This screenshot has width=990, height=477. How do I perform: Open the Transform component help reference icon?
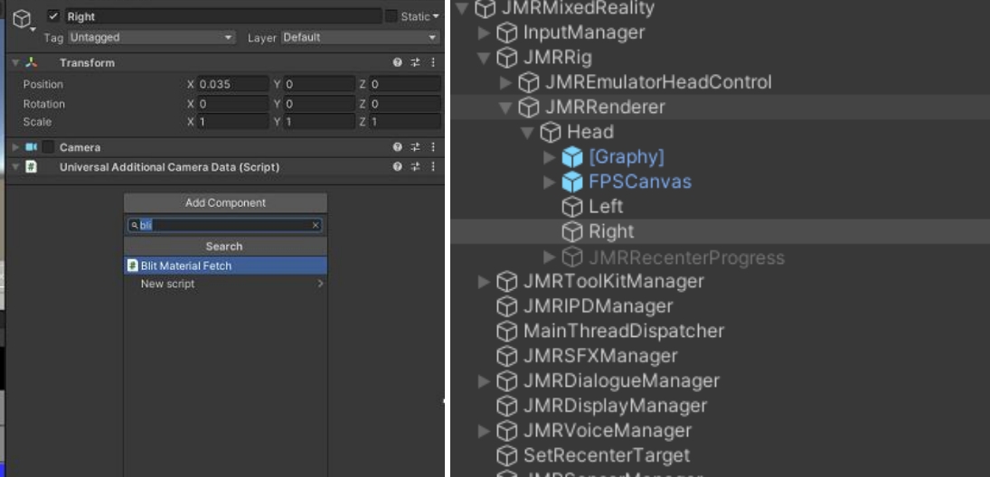click(398, 63)
